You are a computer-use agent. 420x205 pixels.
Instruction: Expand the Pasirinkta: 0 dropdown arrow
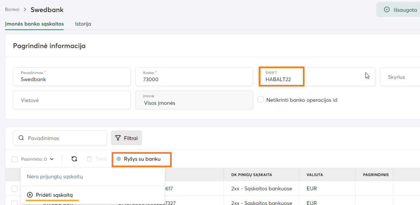[52, 159]
